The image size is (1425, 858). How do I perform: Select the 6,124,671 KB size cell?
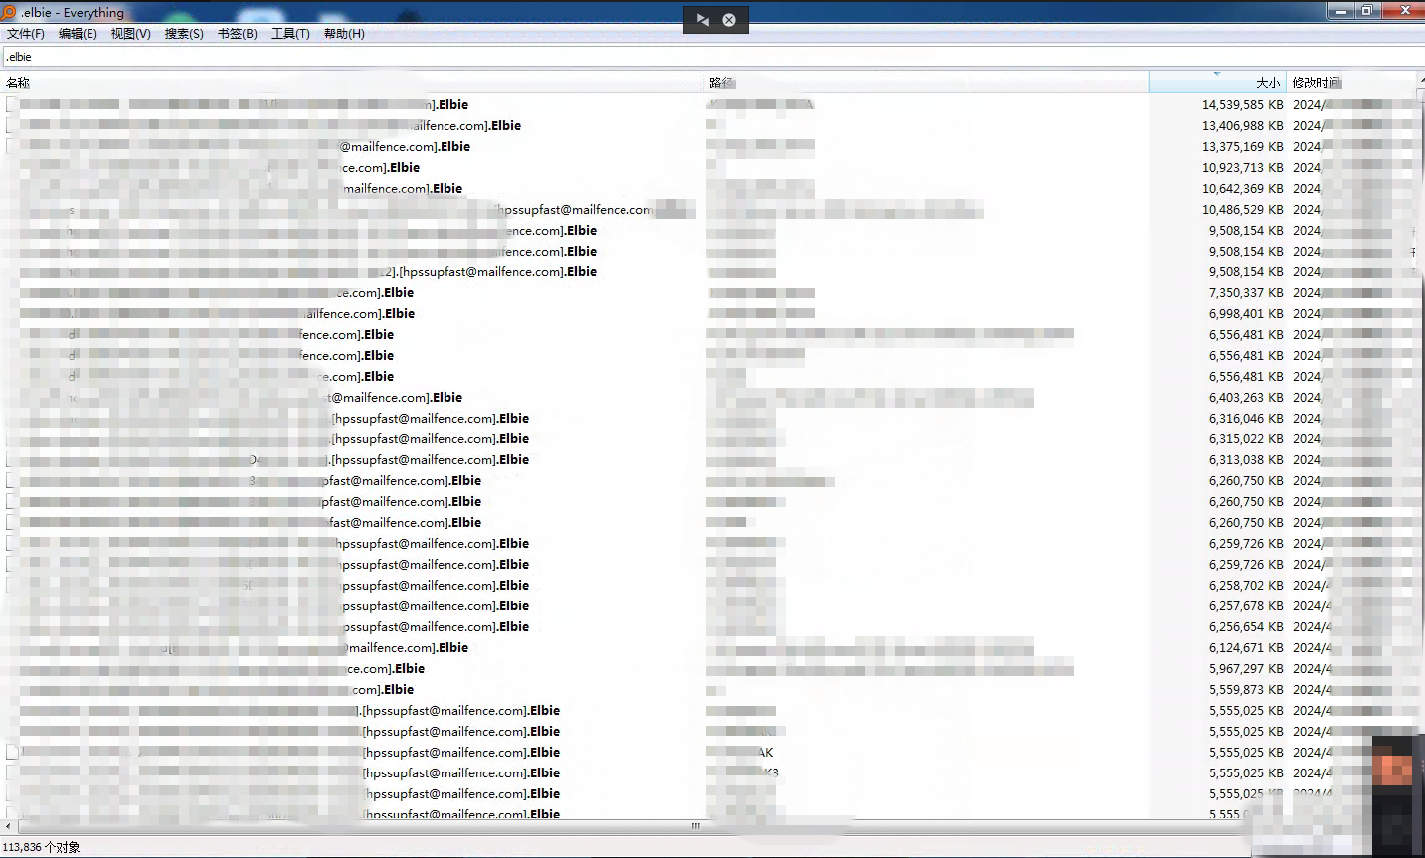pos(1246,647)
